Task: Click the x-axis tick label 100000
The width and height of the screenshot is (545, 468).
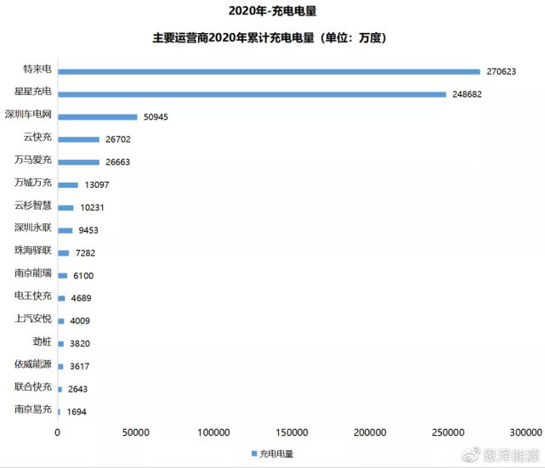Action: (x=213, y=432)
